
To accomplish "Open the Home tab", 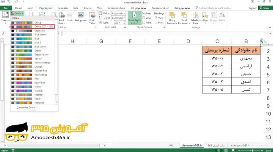I will click(18, 8).
